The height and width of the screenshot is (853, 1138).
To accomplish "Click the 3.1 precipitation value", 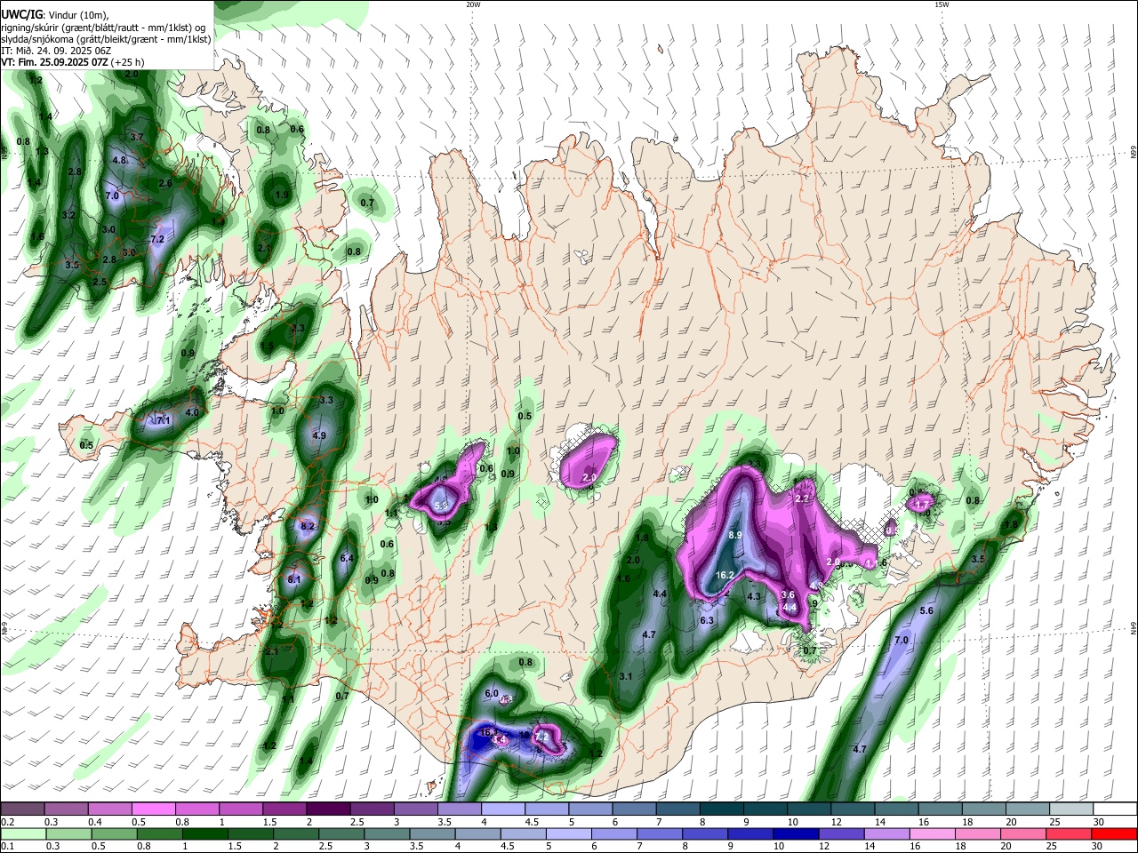I will point(626,677).
